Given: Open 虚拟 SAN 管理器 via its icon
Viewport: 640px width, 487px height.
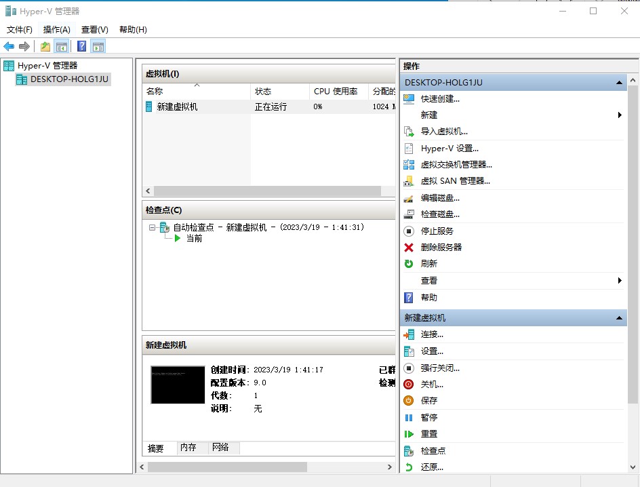Looking at the screenshot, I should [409, 181].
